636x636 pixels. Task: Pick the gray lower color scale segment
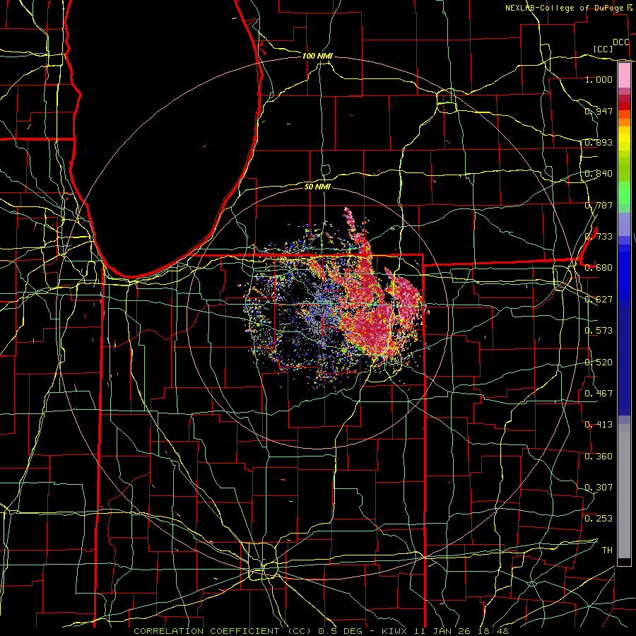click(x=624, y=491)
